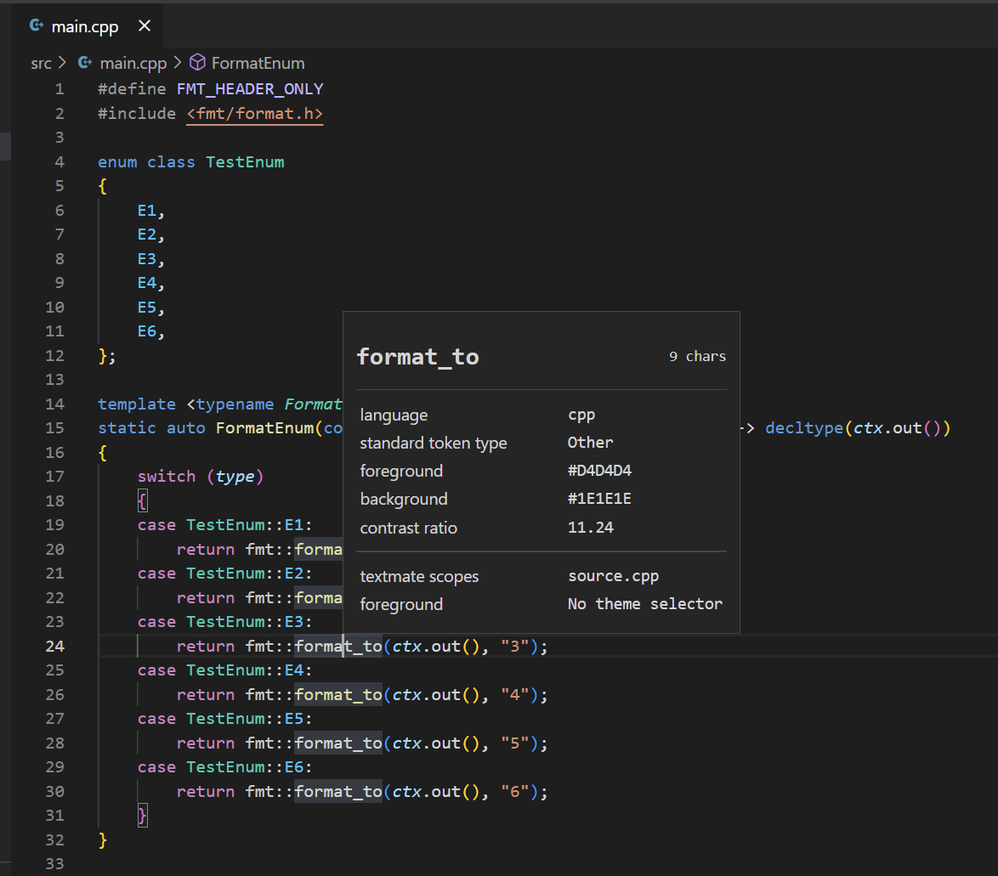Click the closing brace on line 32
Viewport: 998px width, 876px height.
[103, 840]
